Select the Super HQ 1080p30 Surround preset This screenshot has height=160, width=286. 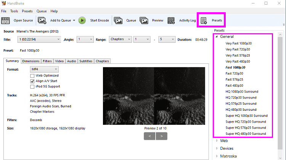pos(247,116)
